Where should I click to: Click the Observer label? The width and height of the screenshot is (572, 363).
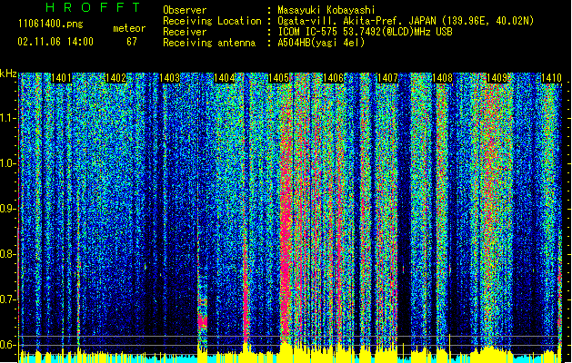[x=185, y=10]
